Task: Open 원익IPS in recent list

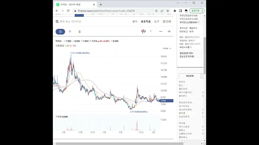Action: pyautogui.click(x=182, y=96)
